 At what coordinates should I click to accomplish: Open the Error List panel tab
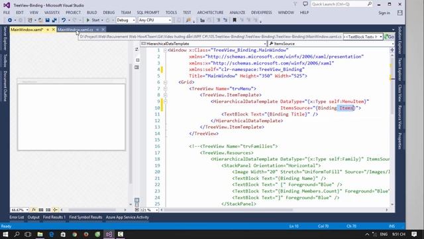(17, 217)
